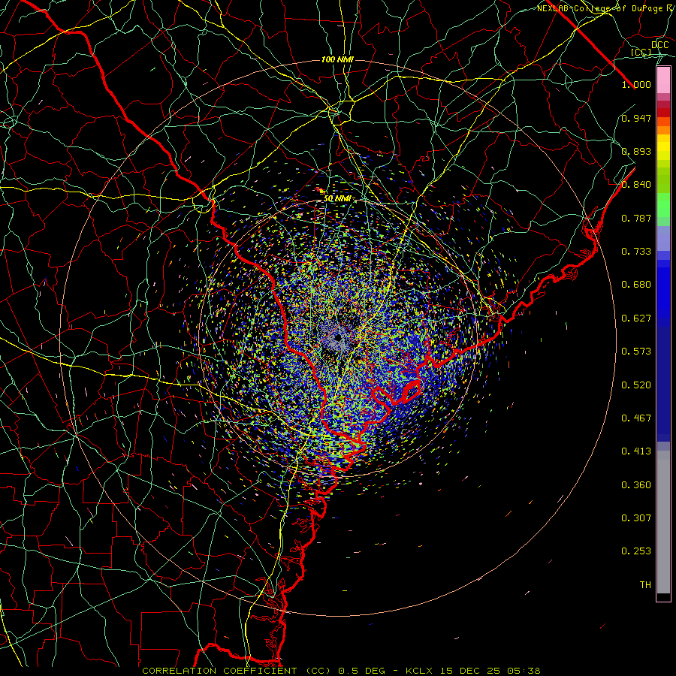676x676 pixels.
Task: Click the gray lower segment of color bar
Action: [663, 522]
